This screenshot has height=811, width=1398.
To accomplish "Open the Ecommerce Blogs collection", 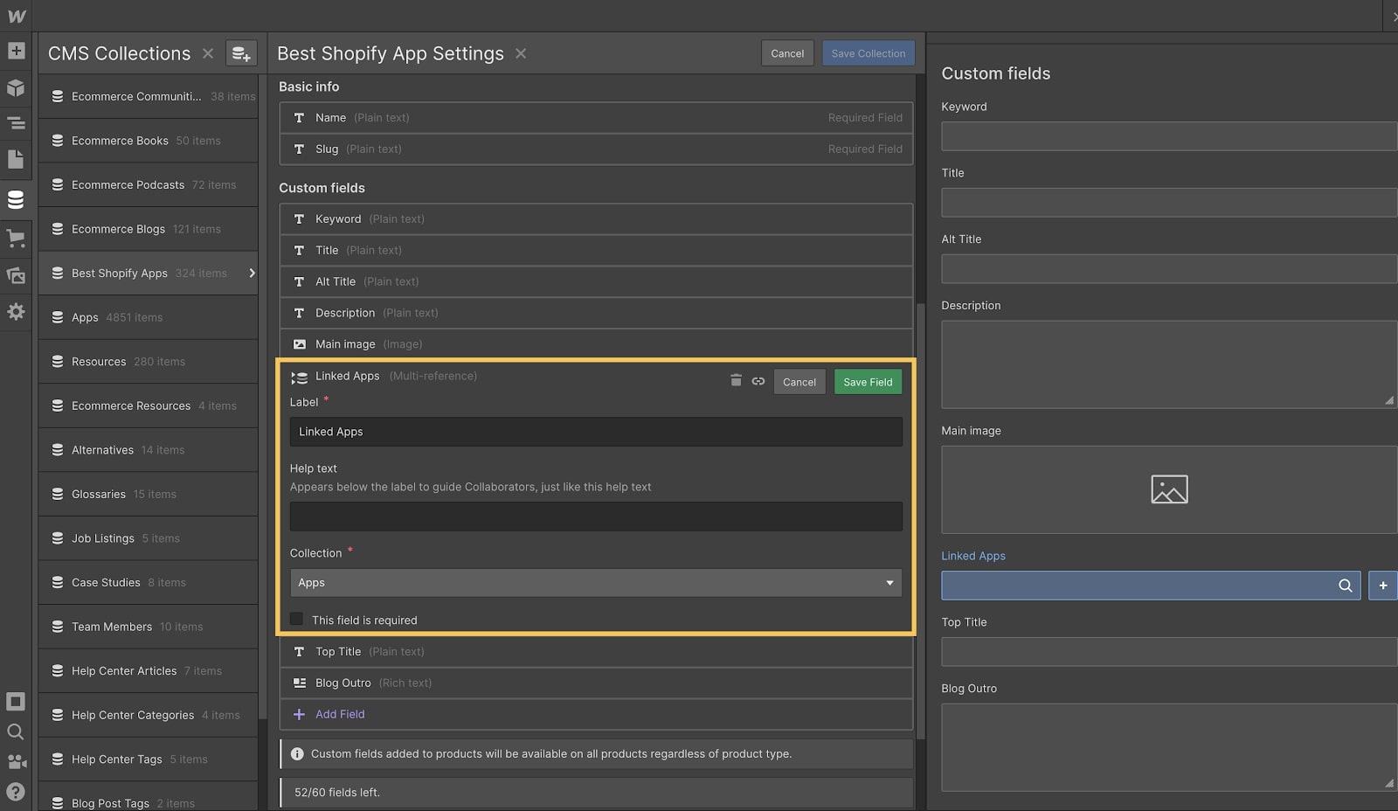I will [x=149, y=229].
